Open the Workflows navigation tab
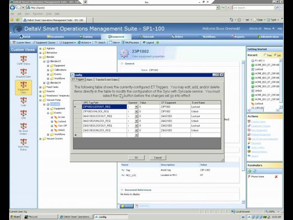The image size is (293, 220). click(207, 37)
